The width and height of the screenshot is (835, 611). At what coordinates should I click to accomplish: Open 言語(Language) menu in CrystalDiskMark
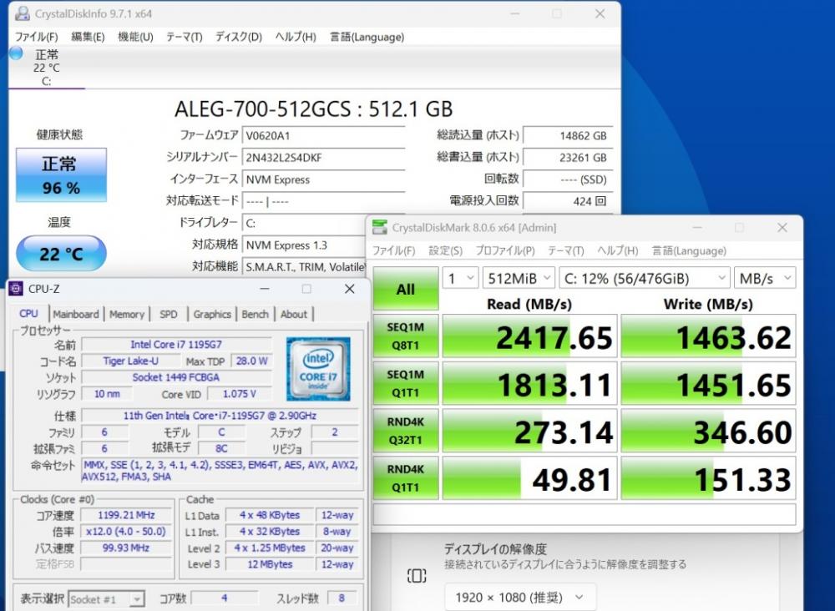689,250
